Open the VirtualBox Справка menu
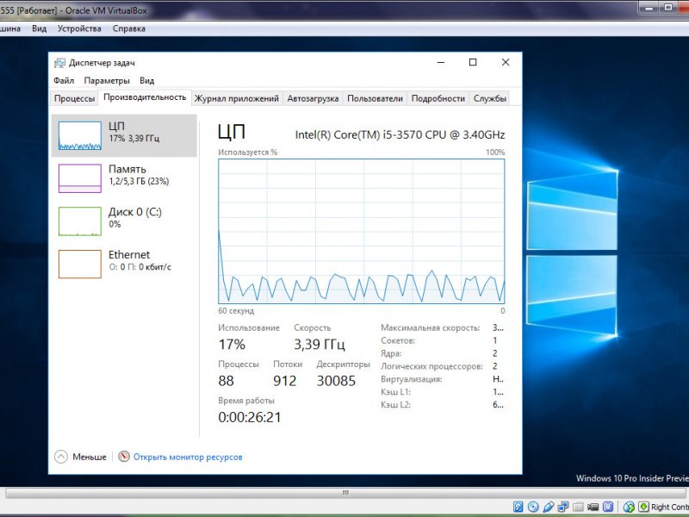 tap(128, 28)
